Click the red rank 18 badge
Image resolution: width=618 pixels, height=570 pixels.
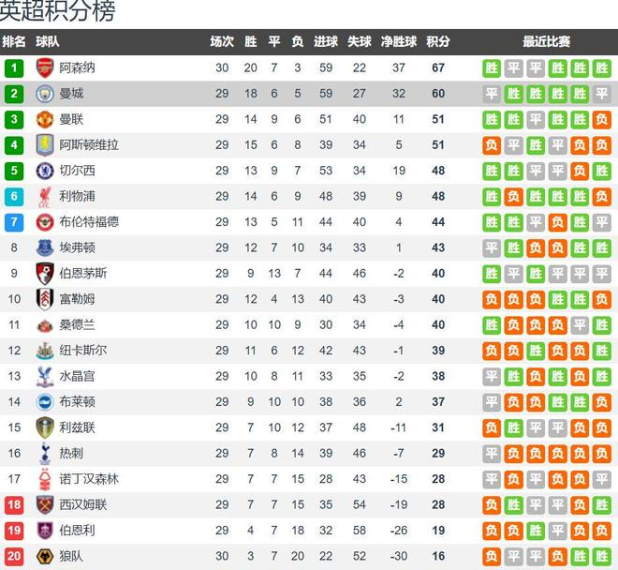tap(14, 504)
